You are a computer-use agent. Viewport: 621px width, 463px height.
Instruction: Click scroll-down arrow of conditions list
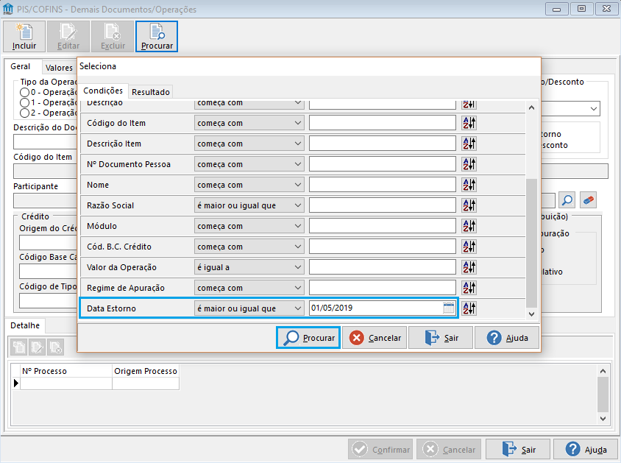coord(531,314)
